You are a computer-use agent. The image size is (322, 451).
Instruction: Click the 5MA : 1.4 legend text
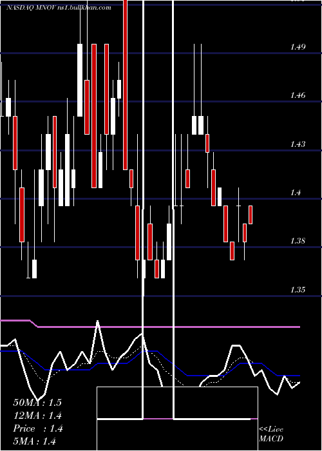point(35,441)
